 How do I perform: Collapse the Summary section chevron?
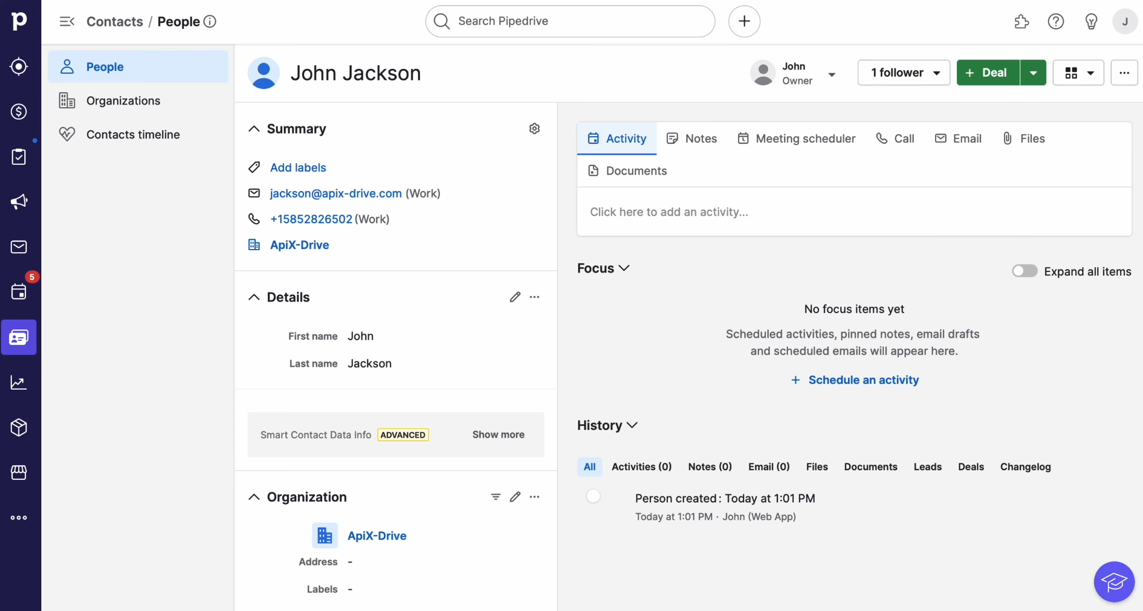(254, 128)
